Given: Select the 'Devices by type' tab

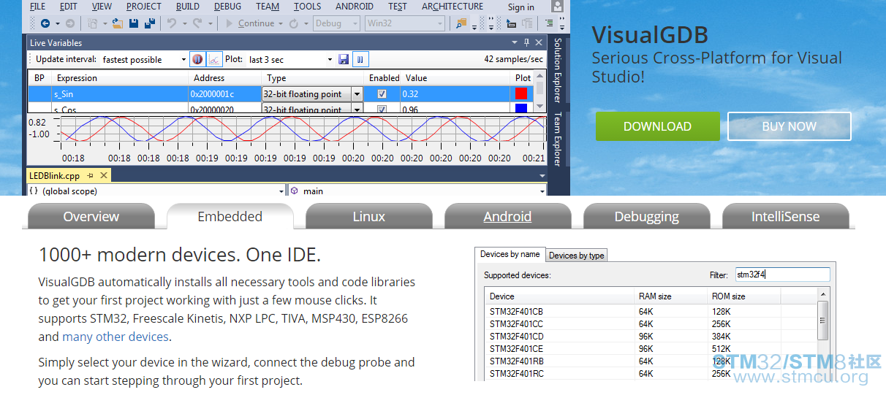Looking at the screenshot, I should tap(577, 256).
